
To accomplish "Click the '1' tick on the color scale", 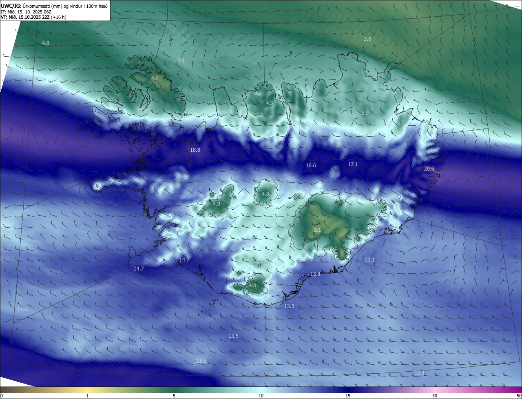I will [87, 396].
